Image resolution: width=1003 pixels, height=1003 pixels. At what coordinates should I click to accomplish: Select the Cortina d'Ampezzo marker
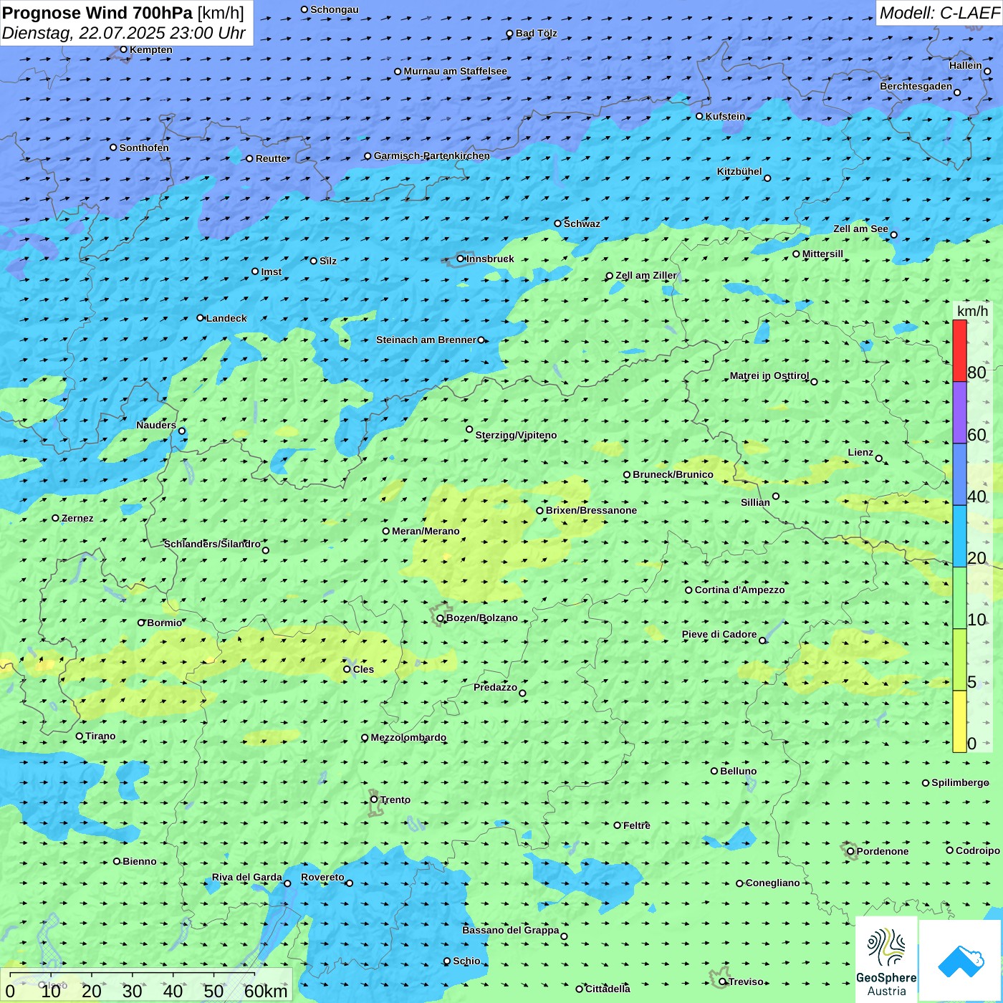688,590
